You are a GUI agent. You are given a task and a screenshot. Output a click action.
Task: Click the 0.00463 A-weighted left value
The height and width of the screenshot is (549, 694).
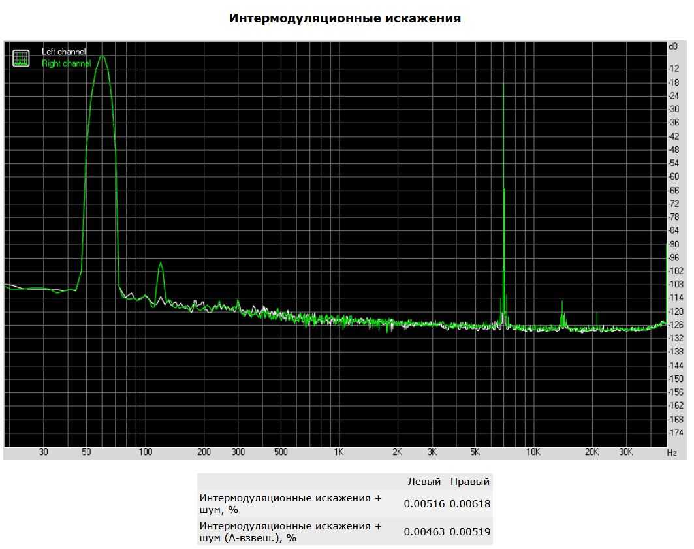(x=424, y=532)
